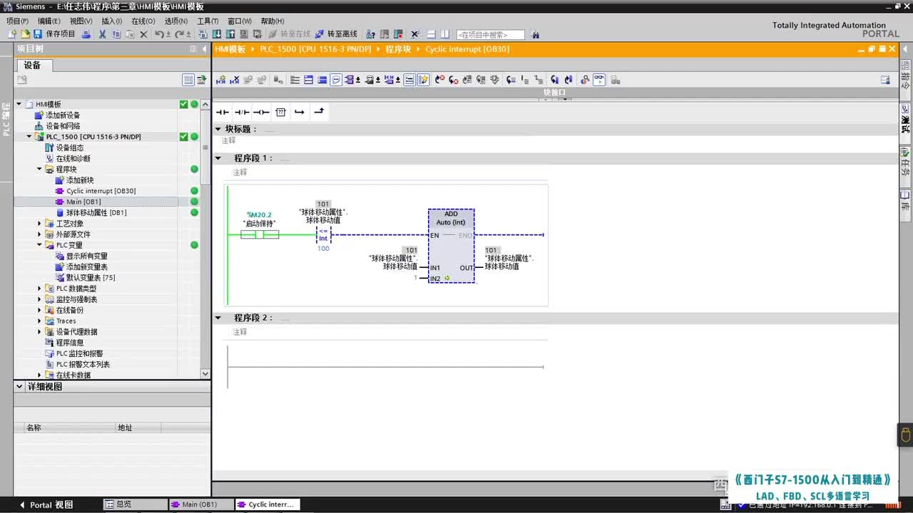The image size is (913, 513).
Task: Open the 工具(T) menu
Action: coord(208,21)
